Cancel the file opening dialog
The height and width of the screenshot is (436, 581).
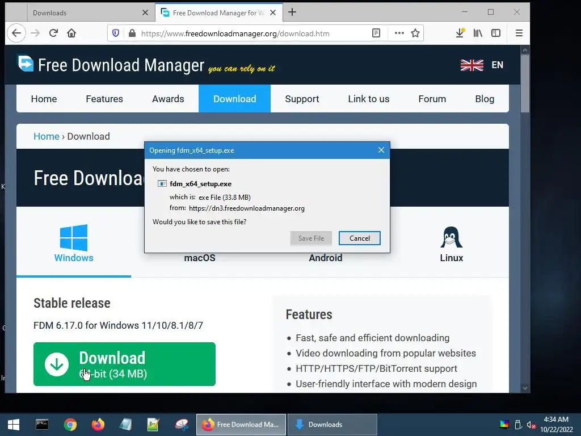[x=359, y=238]
